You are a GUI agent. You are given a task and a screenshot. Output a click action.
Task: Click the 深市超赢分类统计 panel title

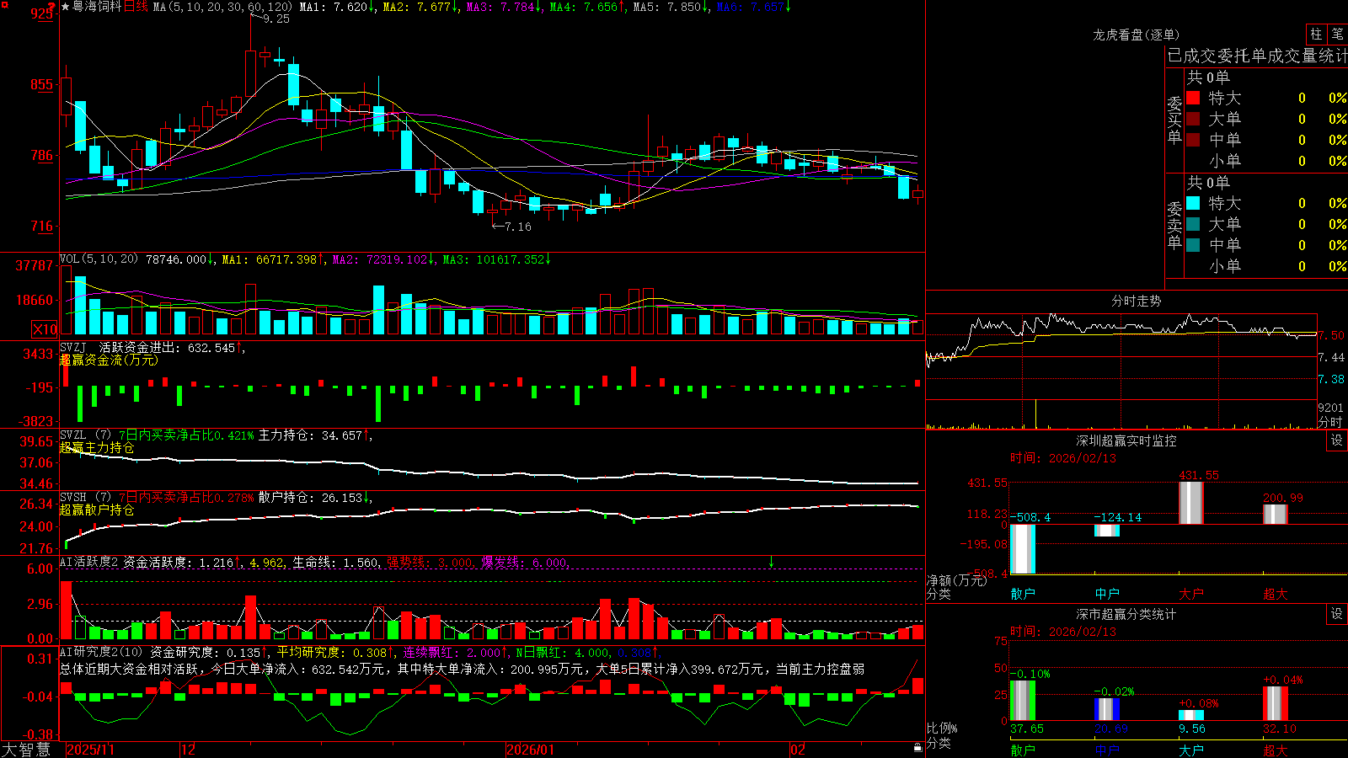tap(1126, 614)
